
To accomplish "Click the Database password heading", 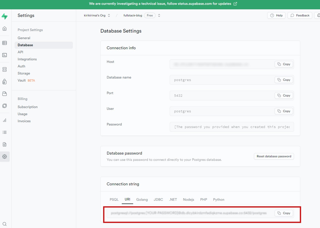I will pos(124,153).
